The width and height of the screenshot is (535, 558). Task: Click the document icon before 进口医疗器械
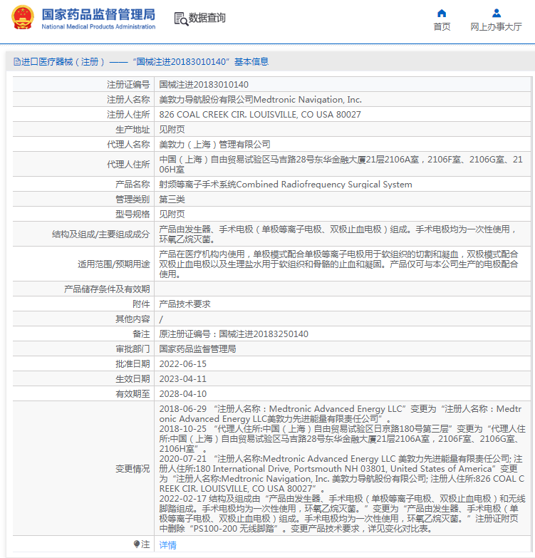pyautogui.click(x=16, y=62)
